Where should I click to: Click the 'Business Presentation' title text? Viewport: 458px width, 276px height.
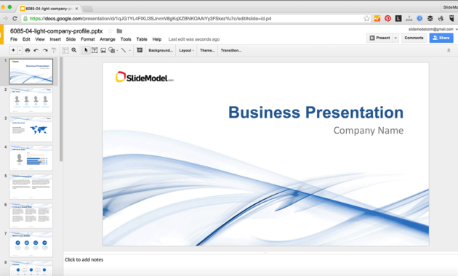316,113
